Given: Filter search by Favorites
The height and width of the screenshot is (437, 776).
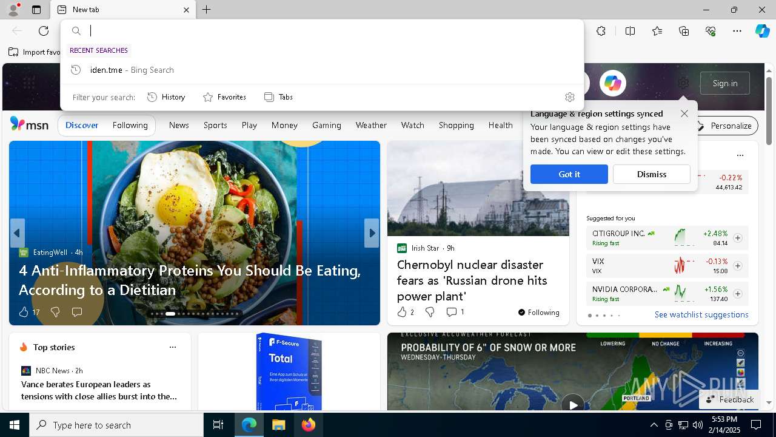Looking at the screenshot, I should (x=224, y=97).
